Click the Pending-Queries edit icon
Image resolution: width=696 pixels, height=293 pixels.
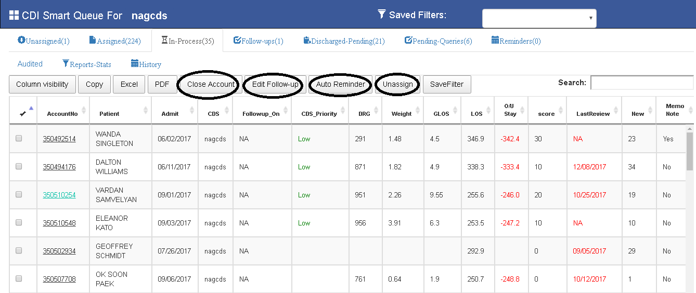408,40
